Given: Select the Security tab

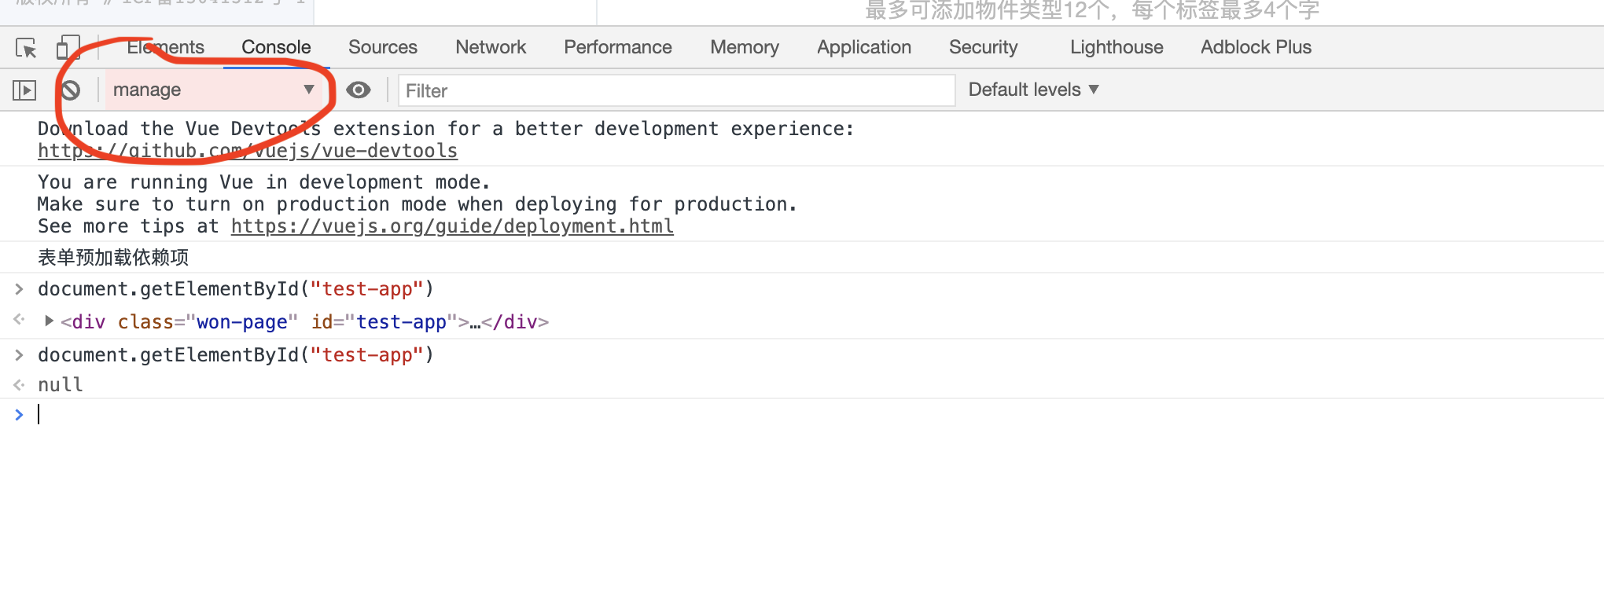Looking at the screenshot, I should [983, 47].
